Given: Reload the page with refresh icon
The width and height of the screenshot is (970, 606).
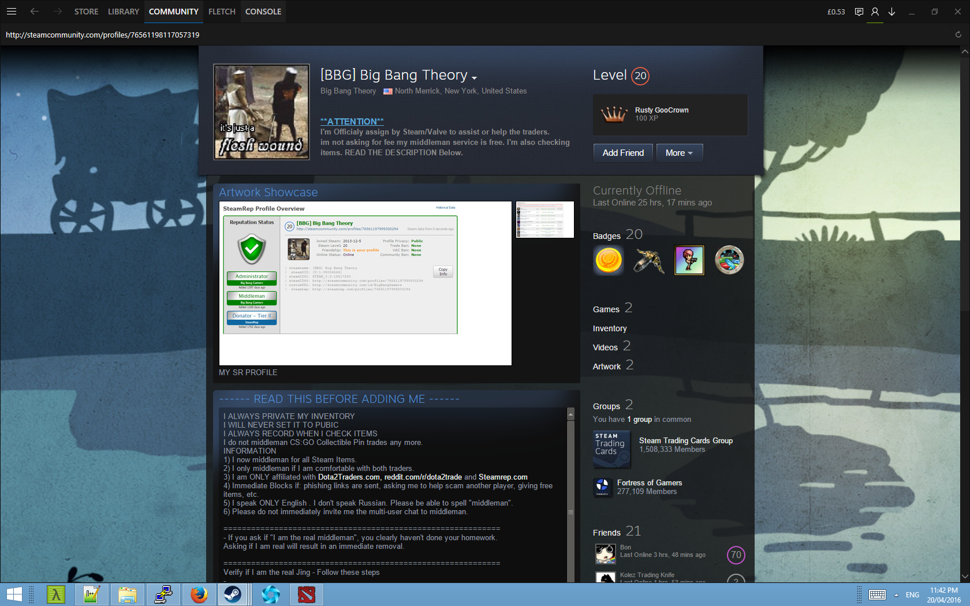Looking at the screenshot, I should click(x=958, y=35).
